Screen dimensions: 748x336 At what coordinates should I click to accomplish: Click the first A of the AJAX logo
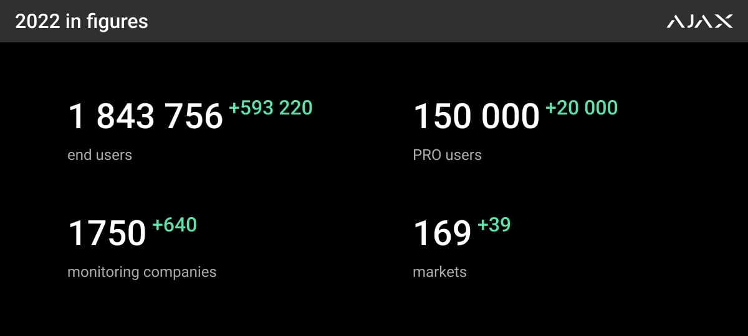pyautogui.click(x=676, y=22)
